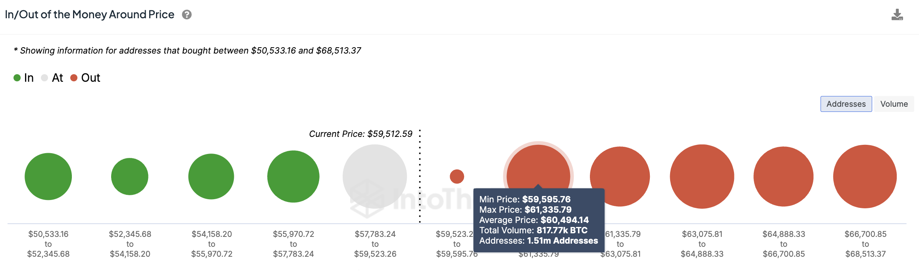Select the $63,075.81 to $64,888.33 red bubble
919x271 pixels.
pyautogui.click(x=702, y=177)
